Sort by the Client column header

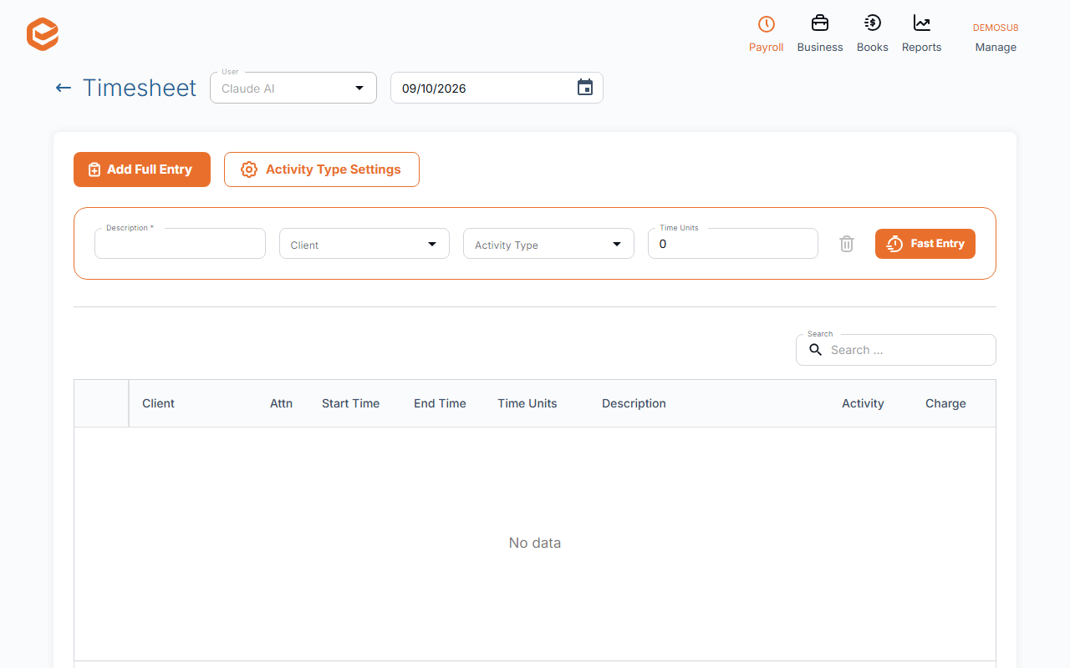pos(158,403)
